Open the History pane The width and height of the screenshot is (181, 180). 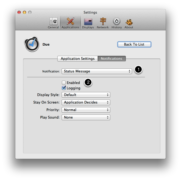117,23
